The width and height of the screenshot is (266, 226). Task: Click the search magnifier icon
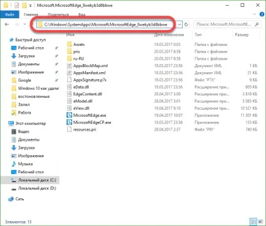(x=257, y=24)
